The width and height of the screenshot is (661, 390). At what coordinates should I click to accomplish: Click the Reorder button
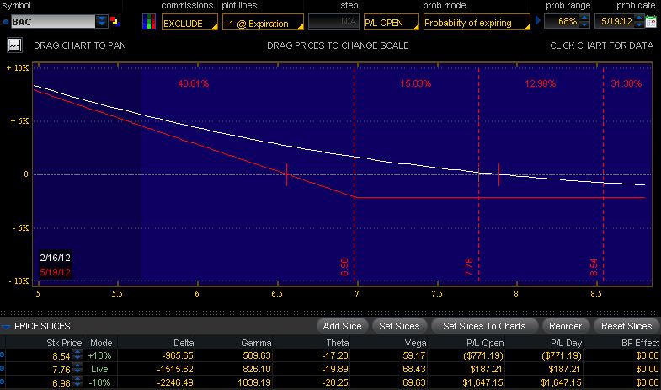[565, 326]
